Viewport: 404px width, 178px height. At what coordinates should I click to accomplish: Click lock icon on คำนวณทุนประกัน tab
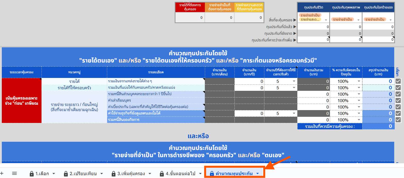pos(212,174)
